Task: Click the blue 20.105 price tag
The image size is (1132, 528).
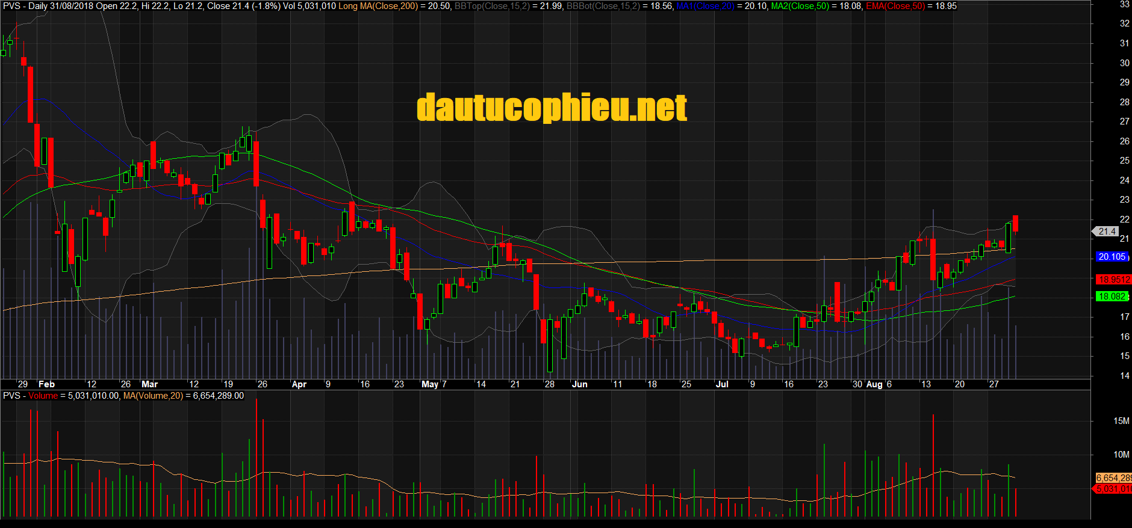Action: [1112, 257]
